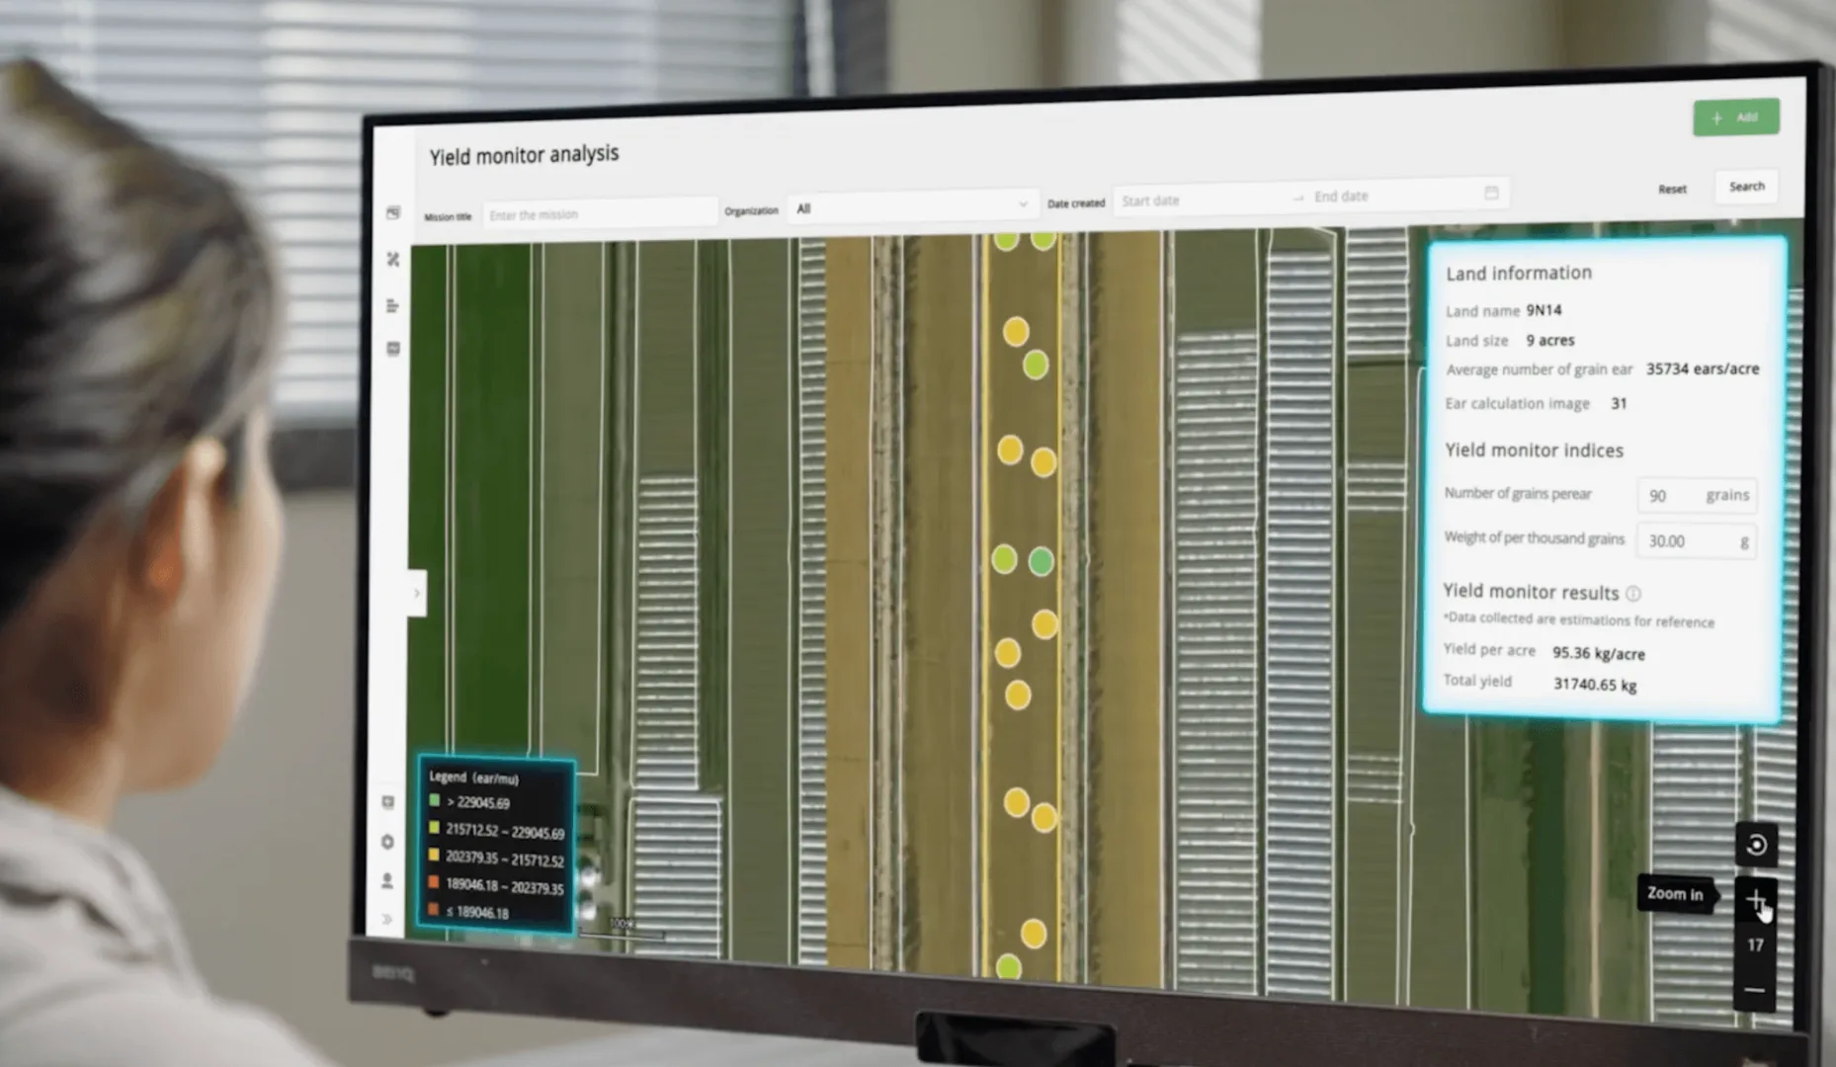Click the 95.36 kg/acre yield value
This screenshot has height=1067, width=1836.
pyautogui.click(x=1599, y=653)
